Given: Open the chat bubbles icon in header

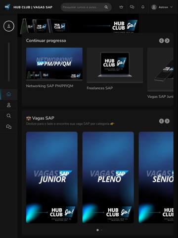Looking at the screenshot, I should point(132,7).
